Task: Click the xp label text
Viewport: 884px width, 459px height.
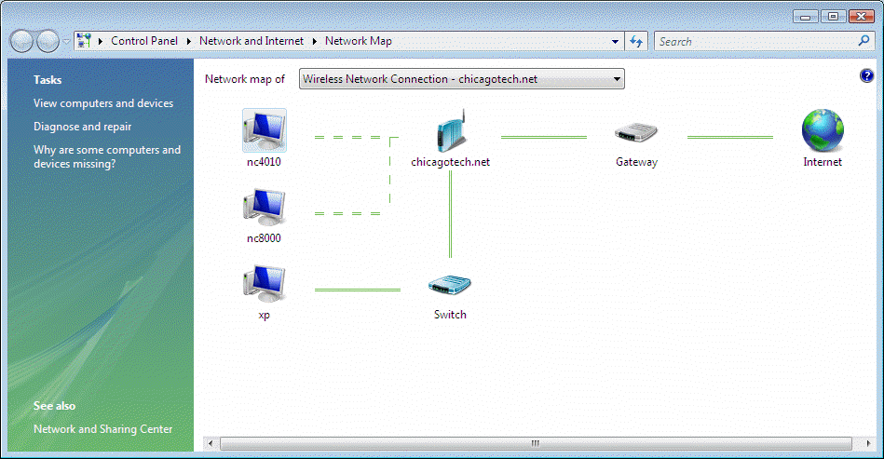Action: click(x=264, y=316)
